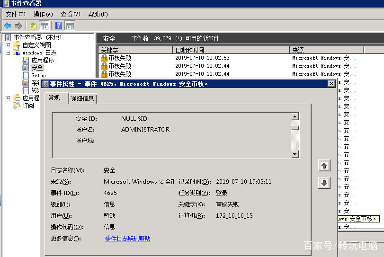
Task: Select the Security (安全) log
Action: [37, 68]
